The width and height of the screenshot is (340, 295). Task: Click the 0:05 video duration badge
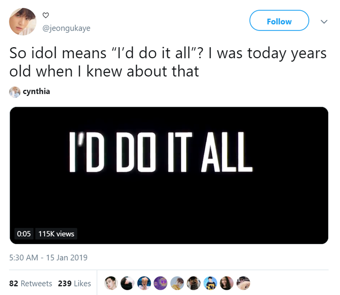pos(24,233)
